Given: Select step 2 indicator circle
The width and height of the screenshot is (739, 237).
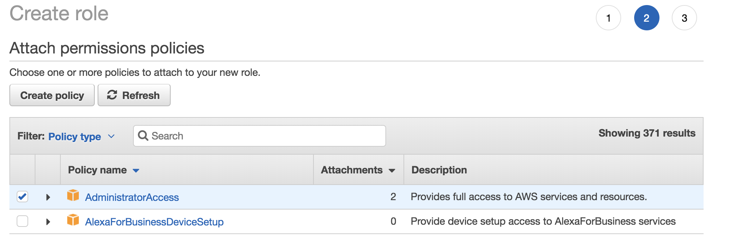Looking at the screenshot, I should (x=646, y=18).
